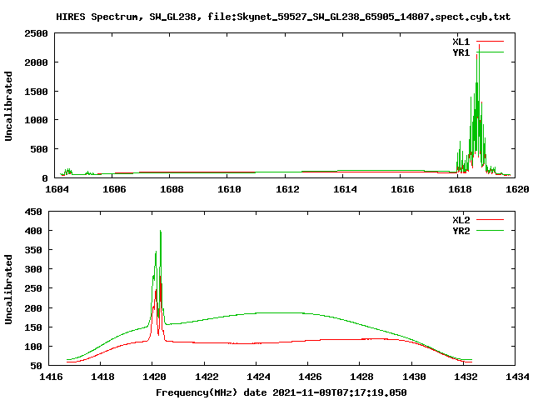The image size is (533, 400).
Task: Click the 500 y-axis tick label
Action: tap(39, 149)
